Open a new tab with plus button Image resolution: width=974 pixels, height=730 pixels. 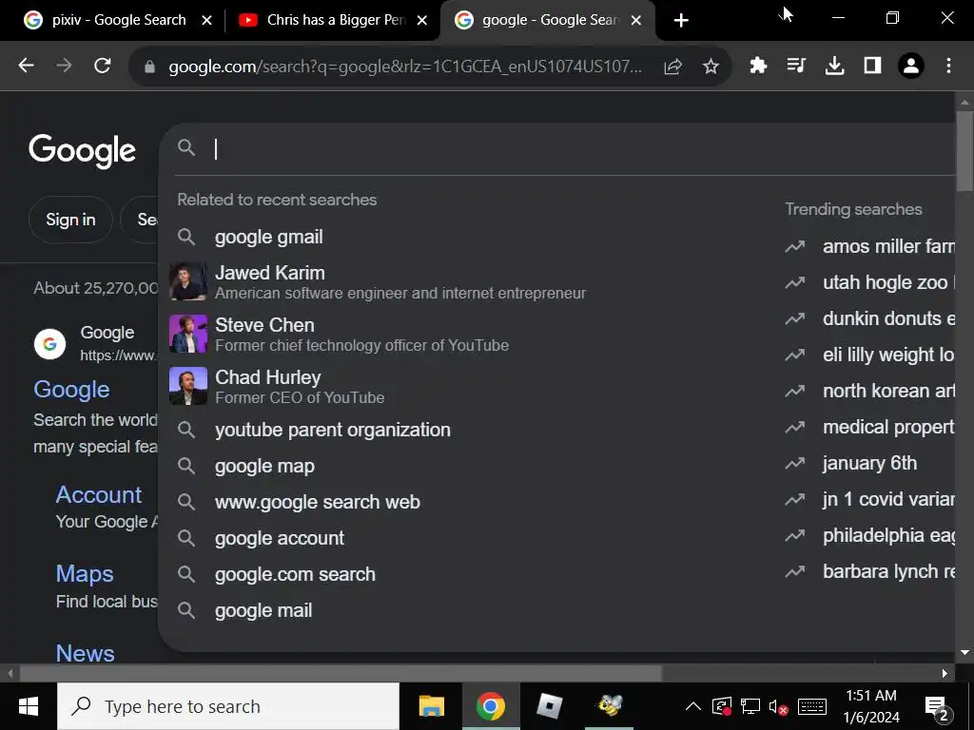[681, 21]
